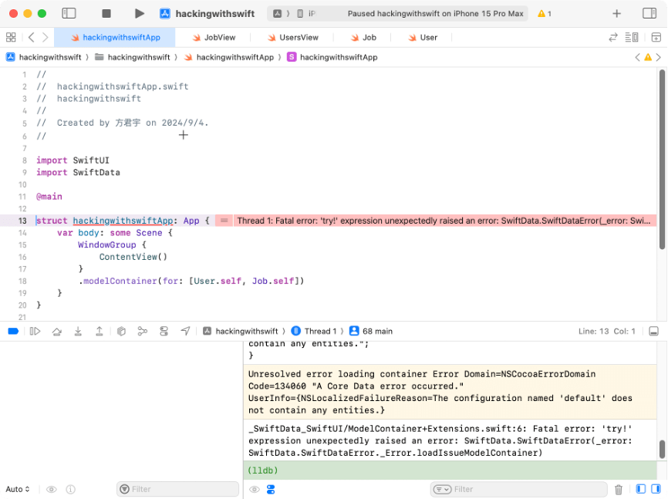
Task: Open the hackingwithswift scheme selector
Action: (x=207, y=13)
